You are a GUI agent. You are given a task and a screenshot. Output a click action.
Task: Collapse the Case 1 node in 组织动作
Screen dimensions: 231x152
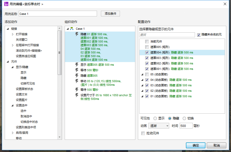click(68, 29)
